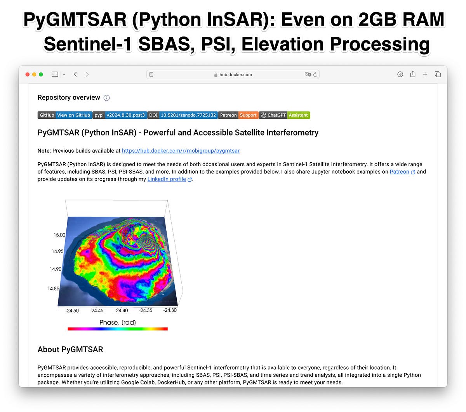This screenshot has width=466, height=412.
Task: Click the Reader view icon in address bar
Action: tap(151, 74)
